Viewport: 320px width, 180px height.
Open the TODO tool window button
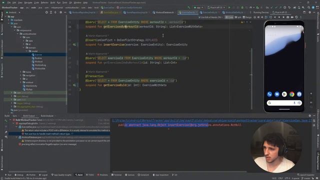pos(90,175)
